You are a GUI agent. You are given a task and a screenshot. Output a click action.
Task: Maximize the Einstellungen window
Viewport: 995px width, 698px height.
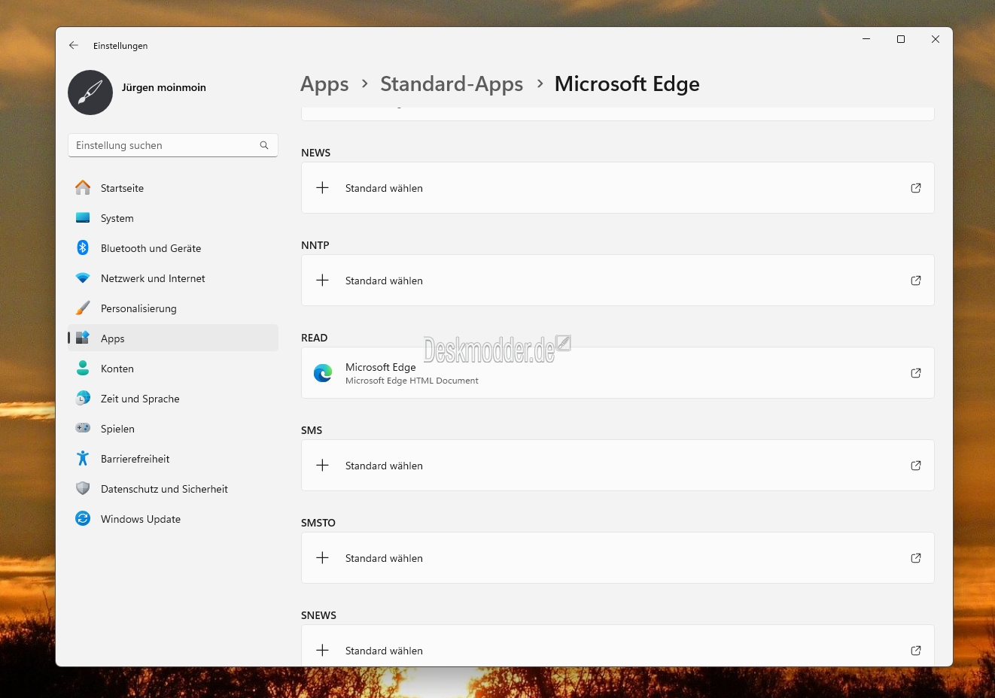tap(901, 39)
